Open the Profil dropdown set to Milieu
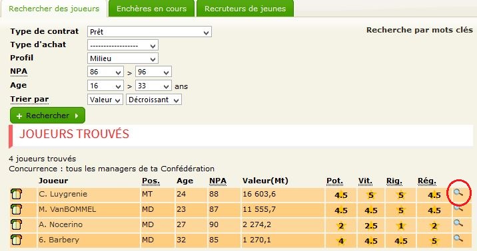Image resolution: width=477 pixels, height=251 pixels. 123,58
